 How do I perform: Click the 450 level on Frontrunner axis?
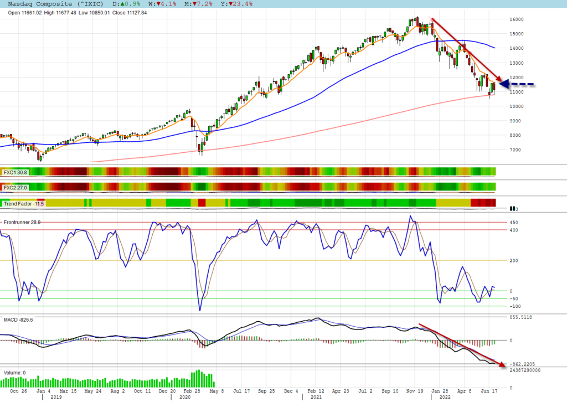click(x=514, y=223)
